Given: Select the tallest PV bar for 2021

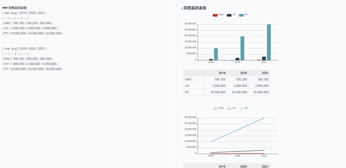Looking at the screenshot, I should [269, 42].
